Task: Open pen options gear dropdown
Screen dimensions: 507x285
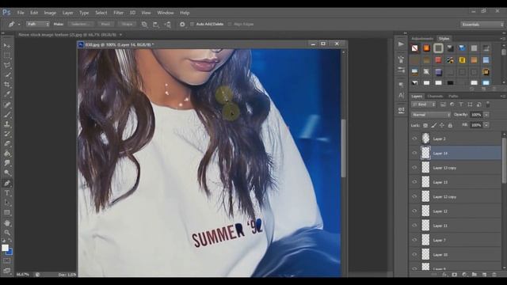Action: (182, 25)
